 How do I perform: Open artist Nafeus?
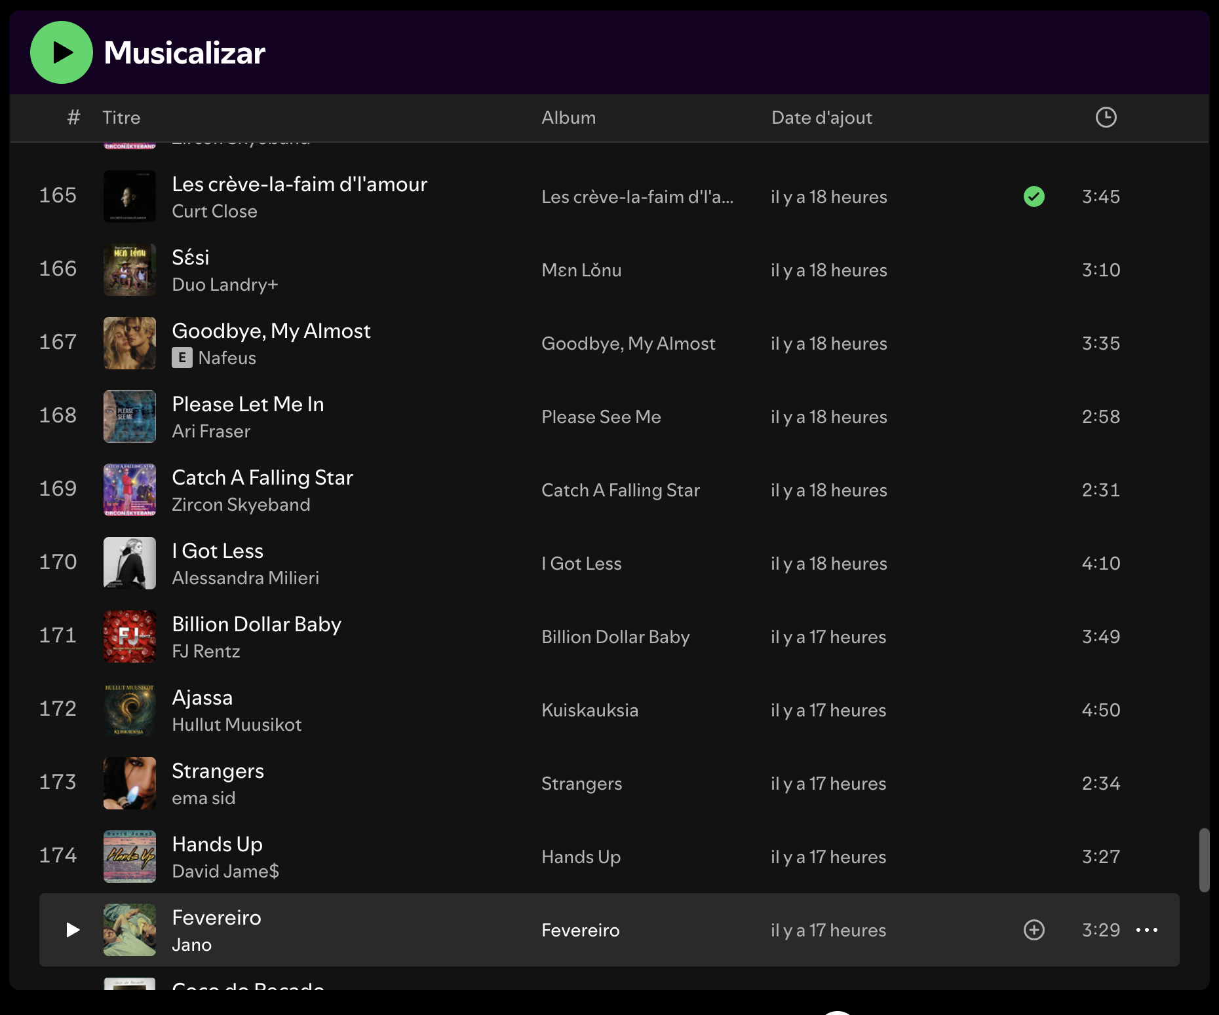point(227,358)
